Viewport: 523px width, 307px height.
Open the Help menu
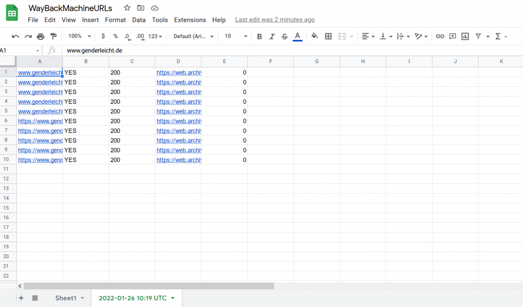tap(219, 20)
